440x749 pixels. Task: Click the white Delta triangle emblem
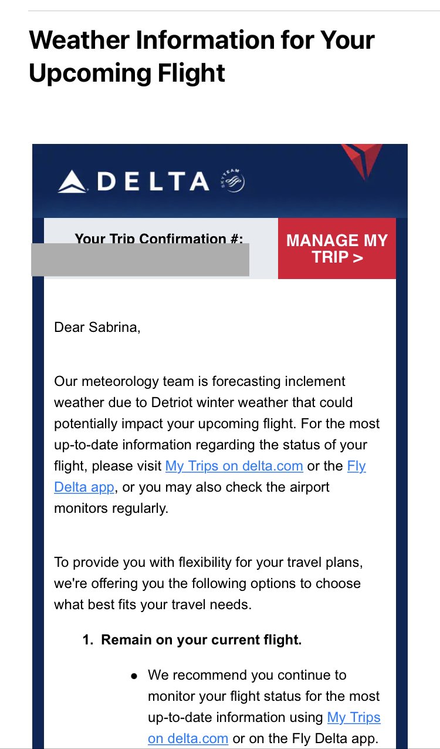tap(73, 181)
